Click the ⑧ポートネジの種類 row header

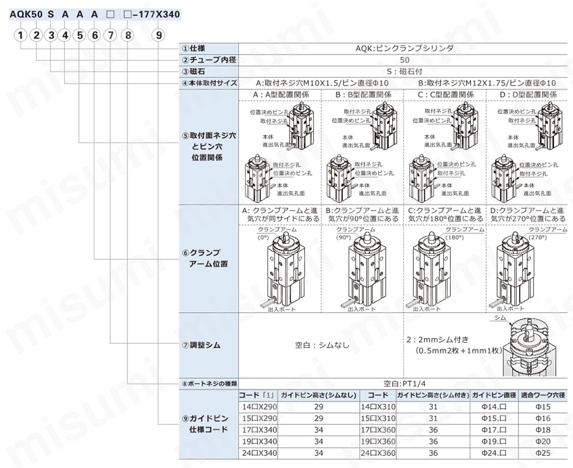(x=209, y=384)
